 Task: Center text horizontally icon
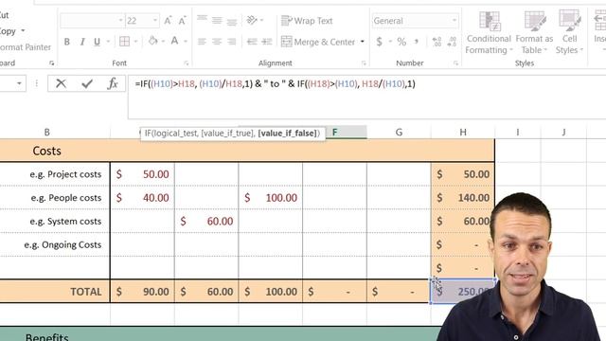point(217,42)
